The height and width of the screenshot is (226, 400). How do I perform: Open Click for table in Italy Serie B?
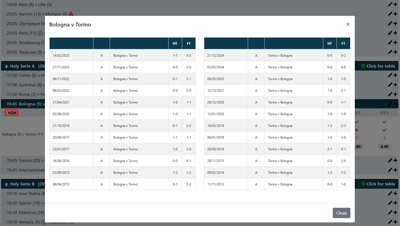click(x=378, y=184)
